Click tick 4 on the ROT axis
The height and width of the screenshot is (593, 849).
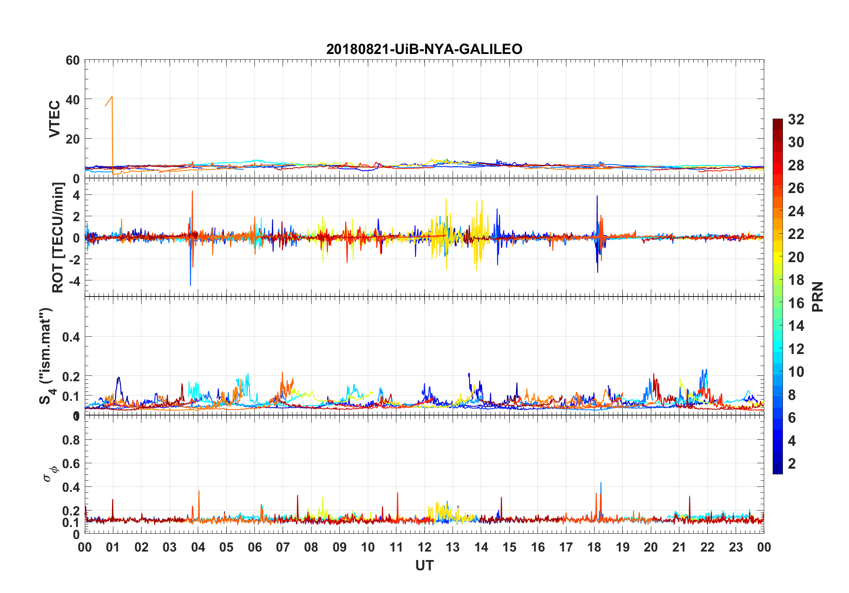click(x=76, y=195)
